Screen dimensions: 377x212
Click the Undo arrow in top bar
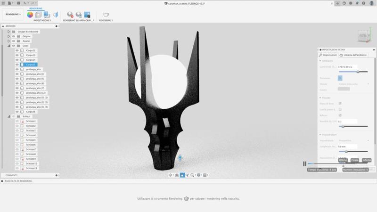point(25,3)
